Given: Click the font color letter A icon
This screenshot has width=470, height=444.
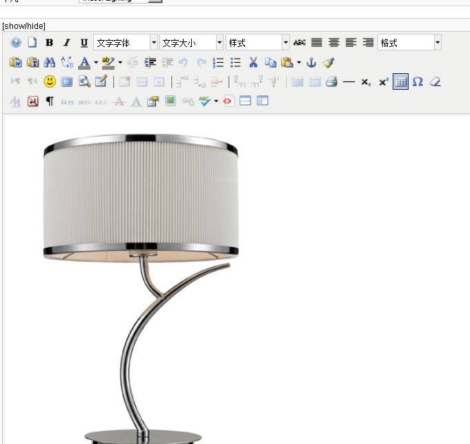Looking at the screenshot, I should [84, 62].
